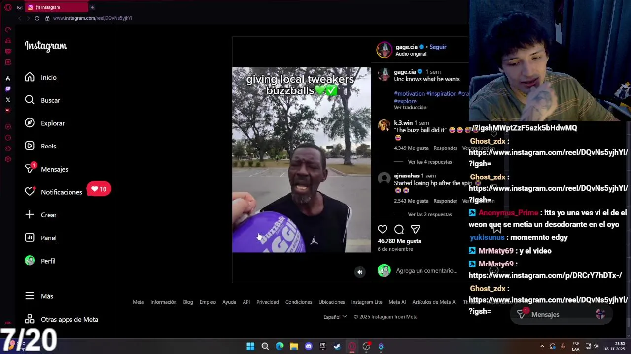The image size is (631, 354).
Task: Show hidden system tray icons
Action: 542,346
